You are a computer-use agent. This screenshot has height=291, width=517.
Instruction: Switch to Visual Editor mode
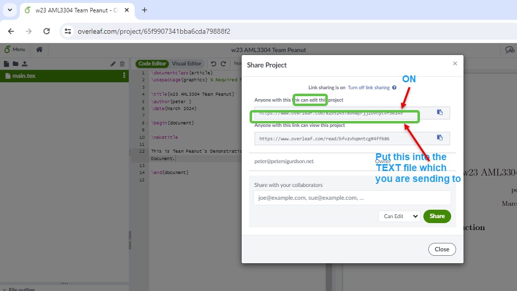(187, 63)
